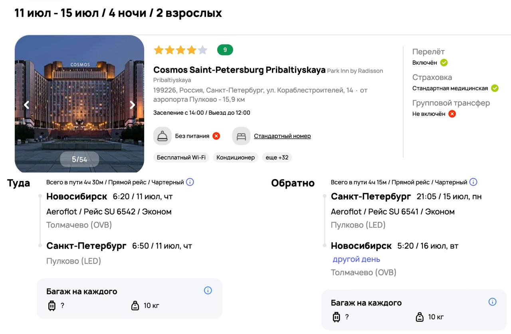Open baggage info for return flight
The height and width of the screenshot is (334, 511).
click(492, 302)
